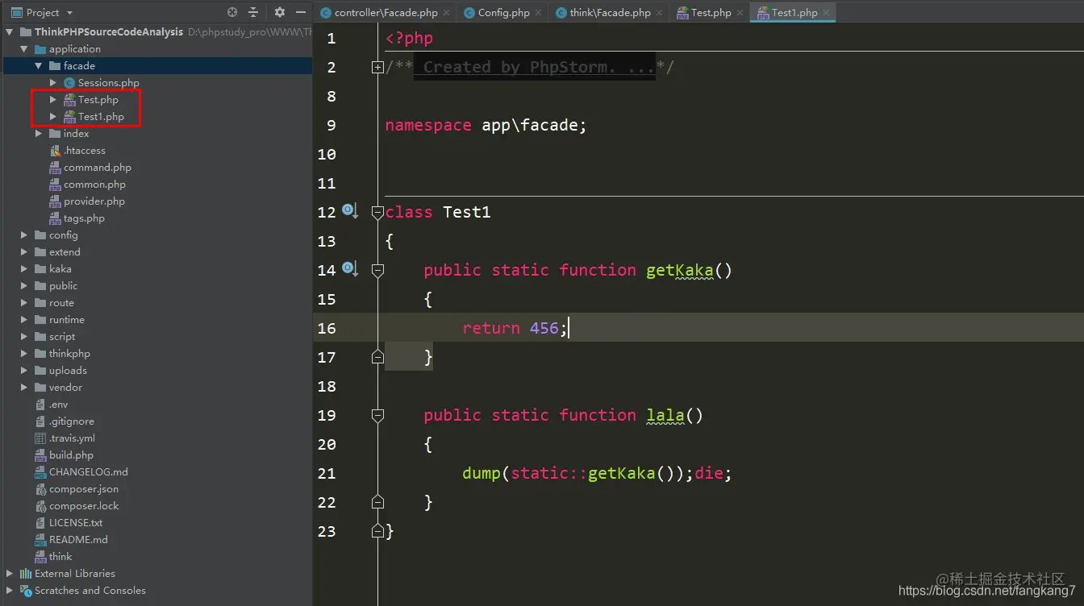
Task: Select CHANGELOG.md in the project tree
Action: coord(89,472)
